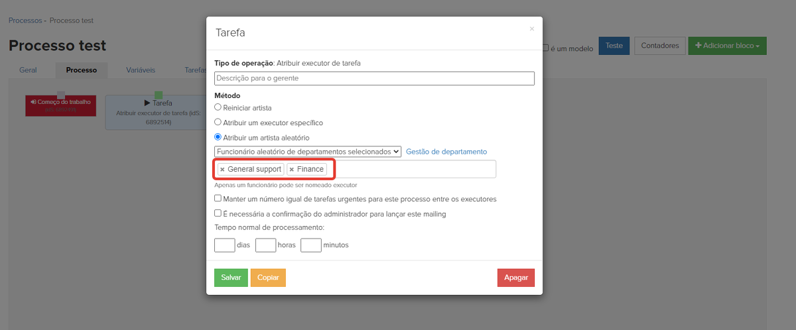Select the Reiniciar artista radio option
This screenshot has height=330, width=796.
pos(218,107)
